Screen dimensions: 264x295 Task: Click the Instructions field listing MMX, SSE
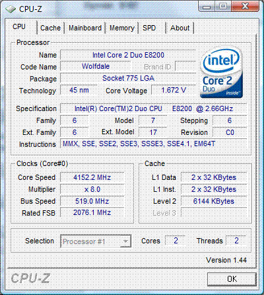pos(153,144)
